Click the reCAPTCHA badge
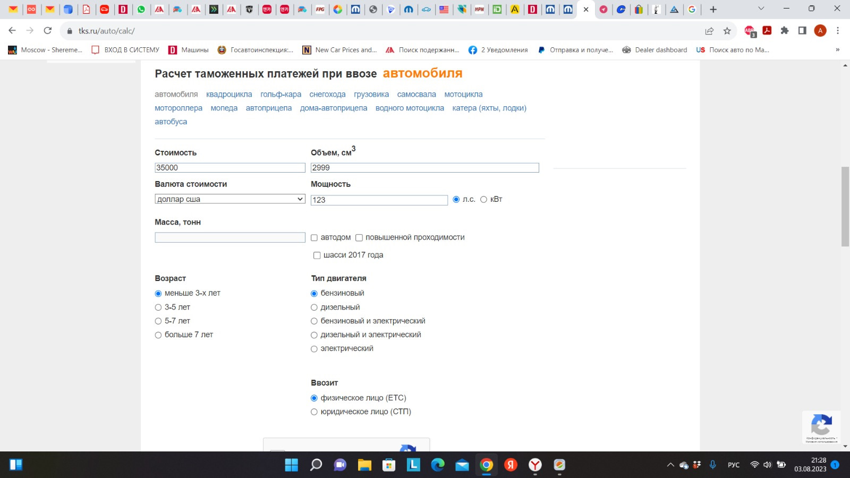 coord(821,427)
